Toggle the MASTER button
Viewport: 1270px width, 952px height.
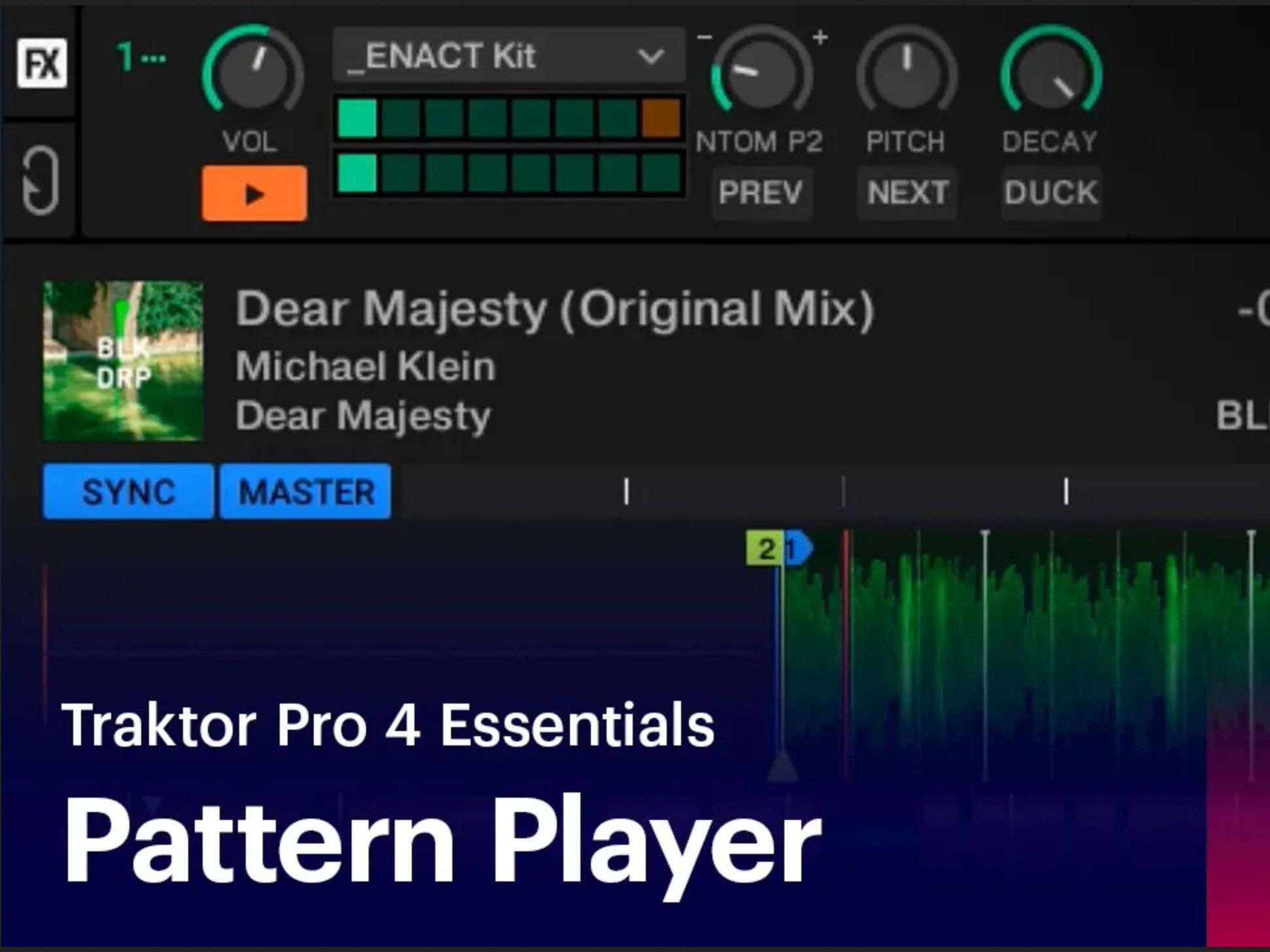[x=306, y=492]
